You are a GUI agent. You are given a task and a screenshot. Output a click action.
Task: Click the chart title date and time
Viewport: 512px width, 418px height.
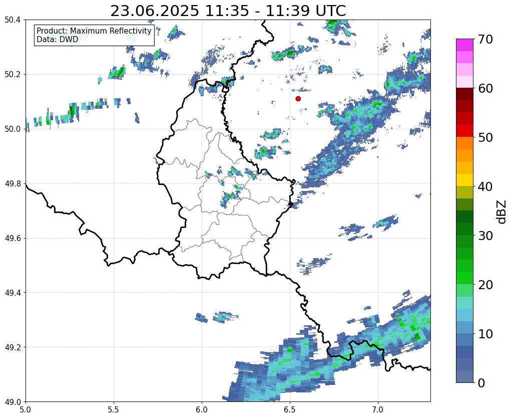coord(228,11)
